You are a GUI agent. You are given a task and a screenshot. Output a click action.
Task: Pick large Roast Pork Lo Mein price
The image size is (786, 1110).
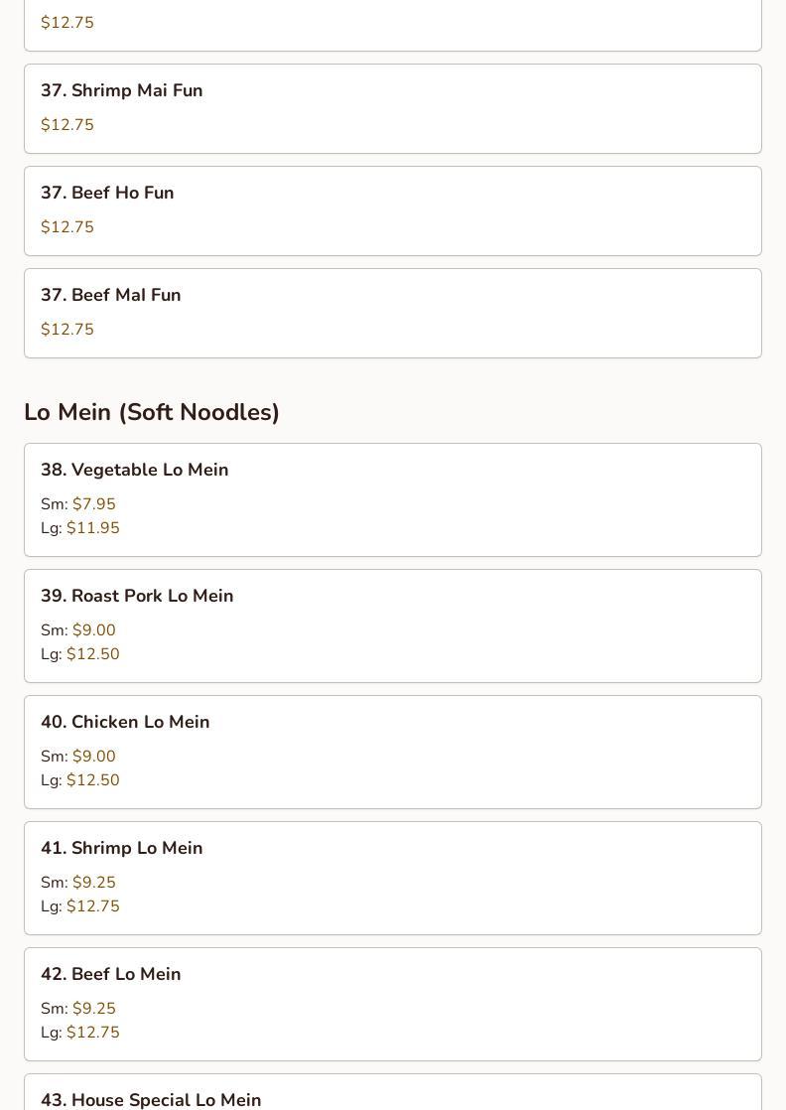click(92, 654)
